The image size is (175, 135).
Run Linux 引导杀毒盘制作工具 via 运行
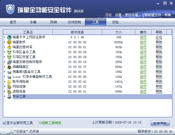click(x=143, y=77)
